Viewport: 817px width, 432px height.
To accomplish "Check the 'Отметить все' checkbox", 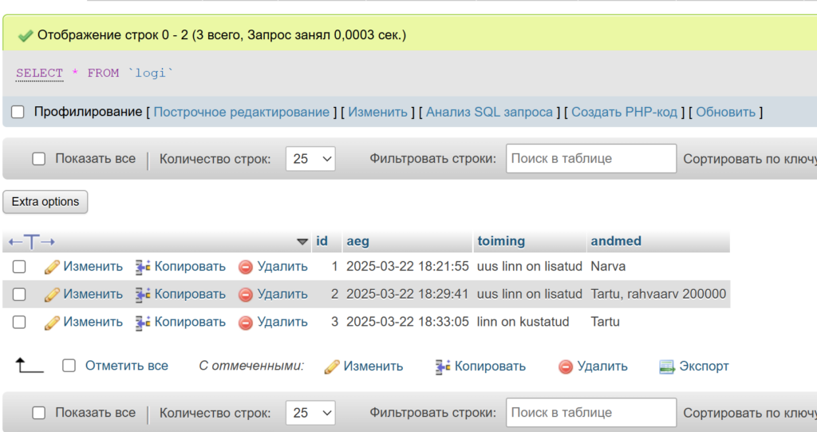I will pos(69,366).
